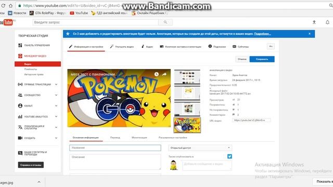Follow the Подробнее link in banner
The width and height of the screenshot is (333, 187).
pos(262,34)
